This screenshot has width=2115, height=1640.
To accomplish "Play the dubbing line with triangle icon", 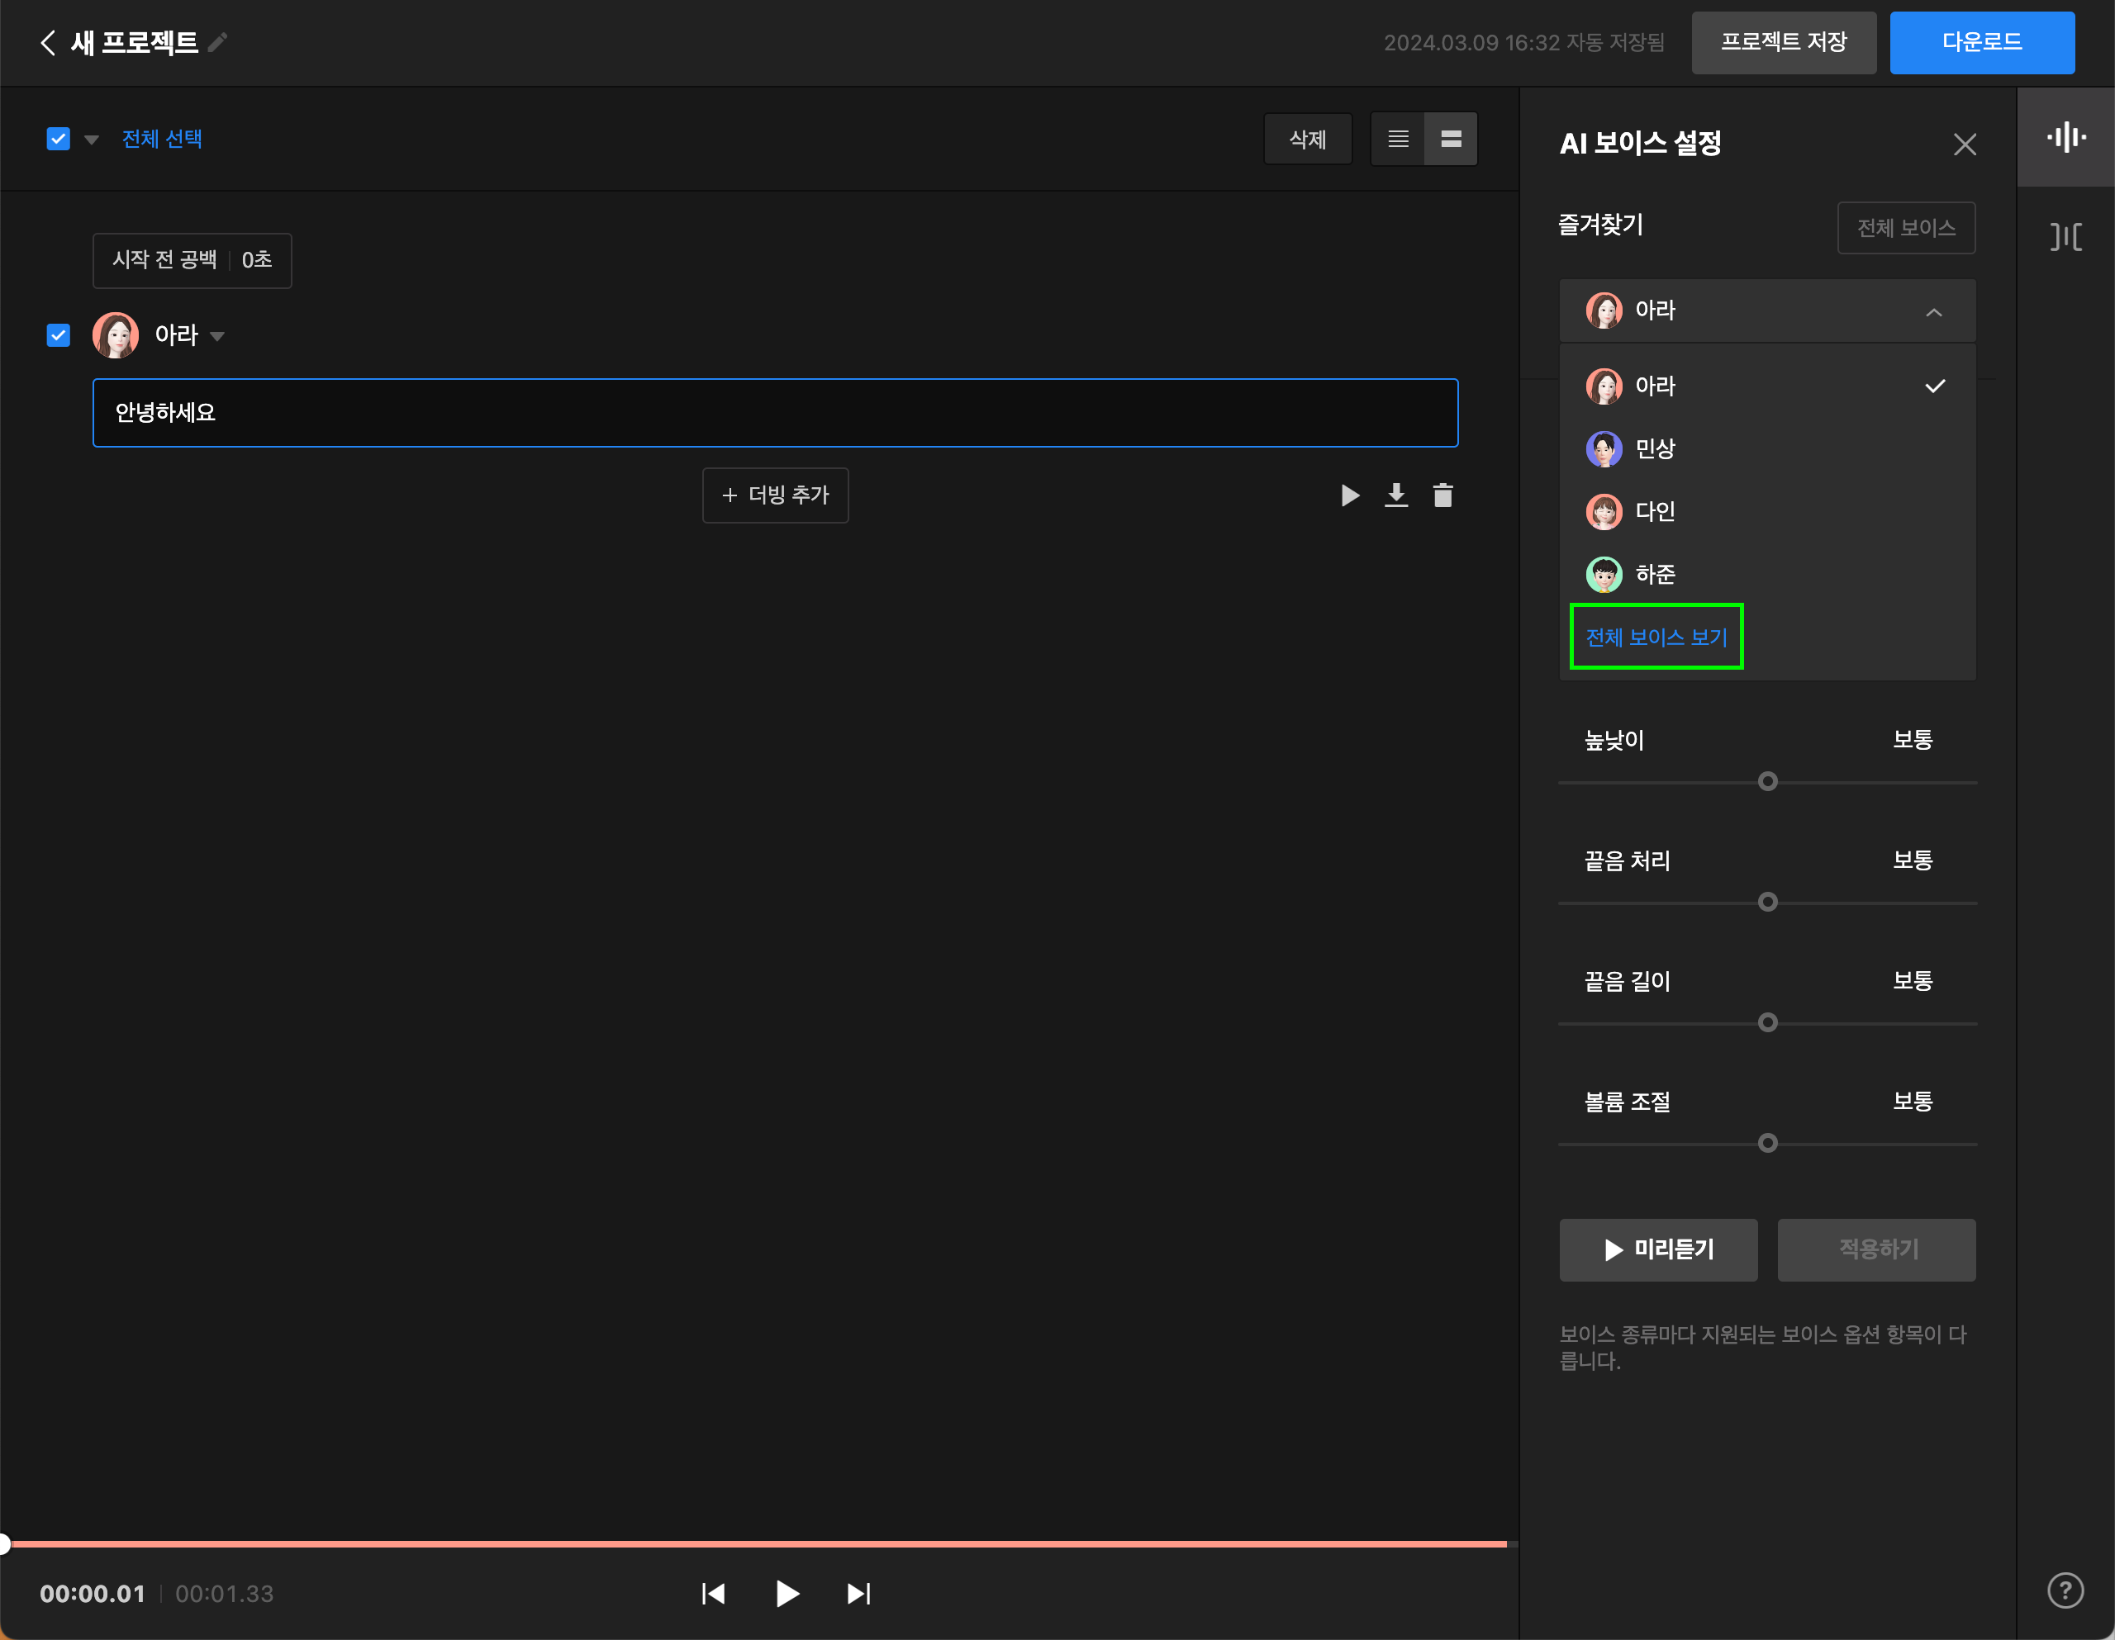I will [1349, 495].
